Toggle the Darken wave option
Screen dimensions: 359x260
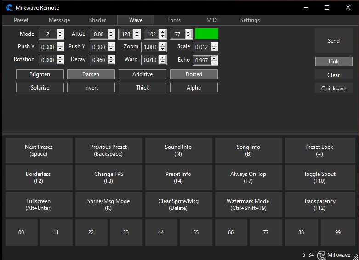[91, 74]
